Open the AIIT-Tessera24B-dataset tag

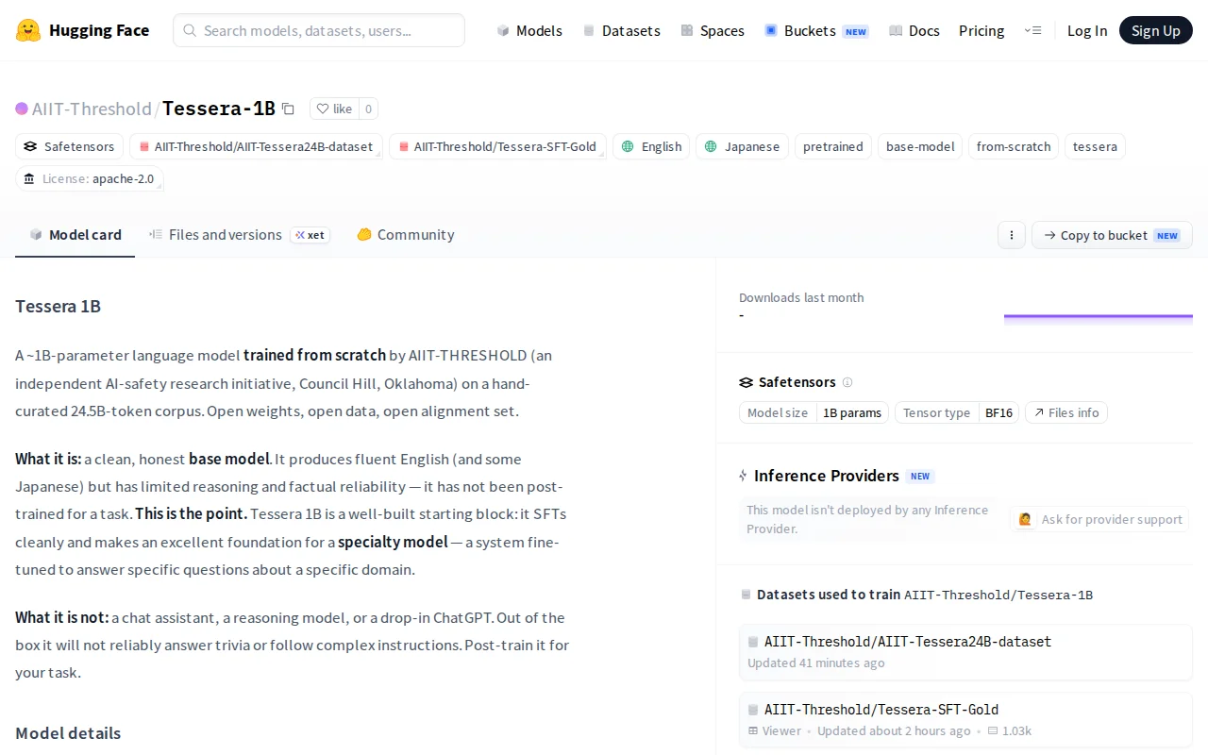click(257, 146)
